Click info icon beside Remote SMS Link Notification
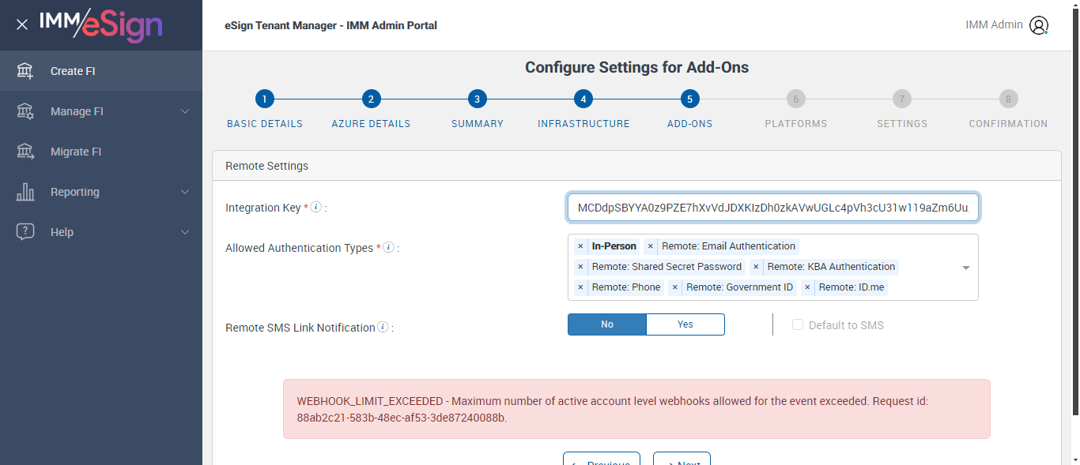The image size is (1080, 465). click(383, 327)
